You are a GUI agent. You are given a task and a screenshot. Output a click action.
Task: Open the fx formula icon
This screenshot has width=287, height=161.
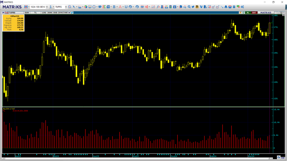[158, 7]
